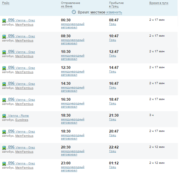Image resolution: width=180 pixels, height=174 pixels.
Task: Open the Vienna - Rome route link
Action: pos(18,116)
